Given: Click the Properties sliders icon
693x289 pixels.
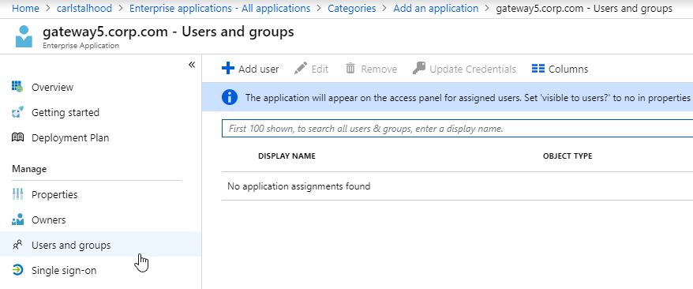Looking at the screenshot, I should [x=17, y=194].
